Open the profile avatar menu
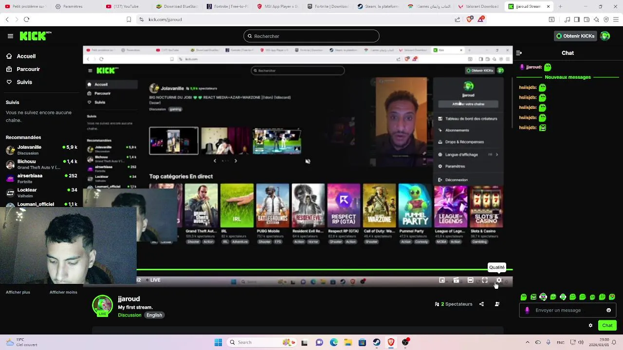The image size is (623, 350). click(x=605, y=36)
